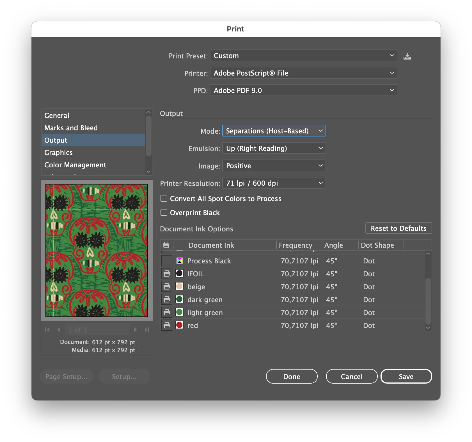Click Reset to Defaults button
This screenshot has height=442, width=472.
(x=398, y=228)
